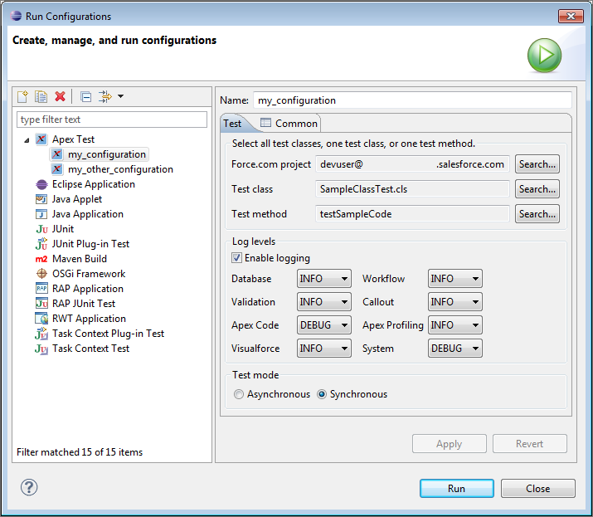593x517 pixels.
Task: Click the Revert button
Action: [x=529, y=444]
